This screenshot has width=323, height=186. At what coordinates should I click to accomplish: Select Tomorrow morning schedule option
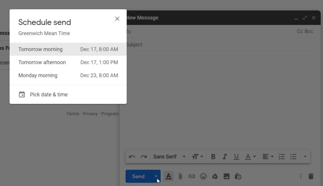[x=68, y=49]
